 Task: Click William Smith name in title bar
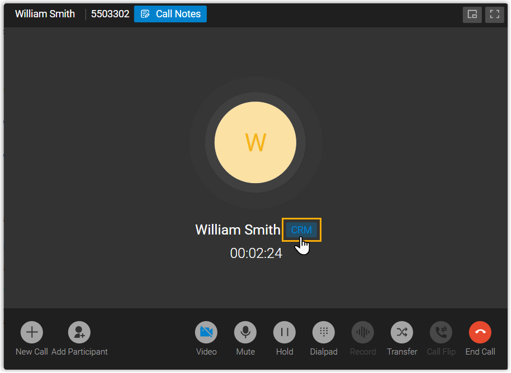coord(45,14)
